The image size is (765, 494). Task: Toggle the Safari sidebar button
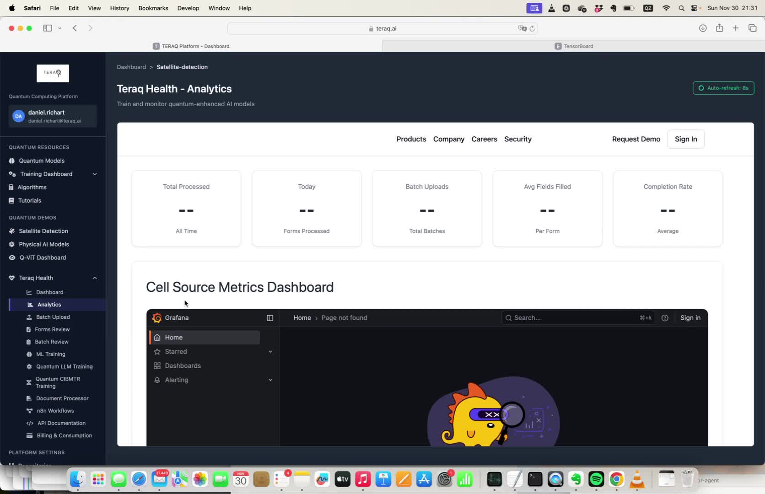click(48, 28)
